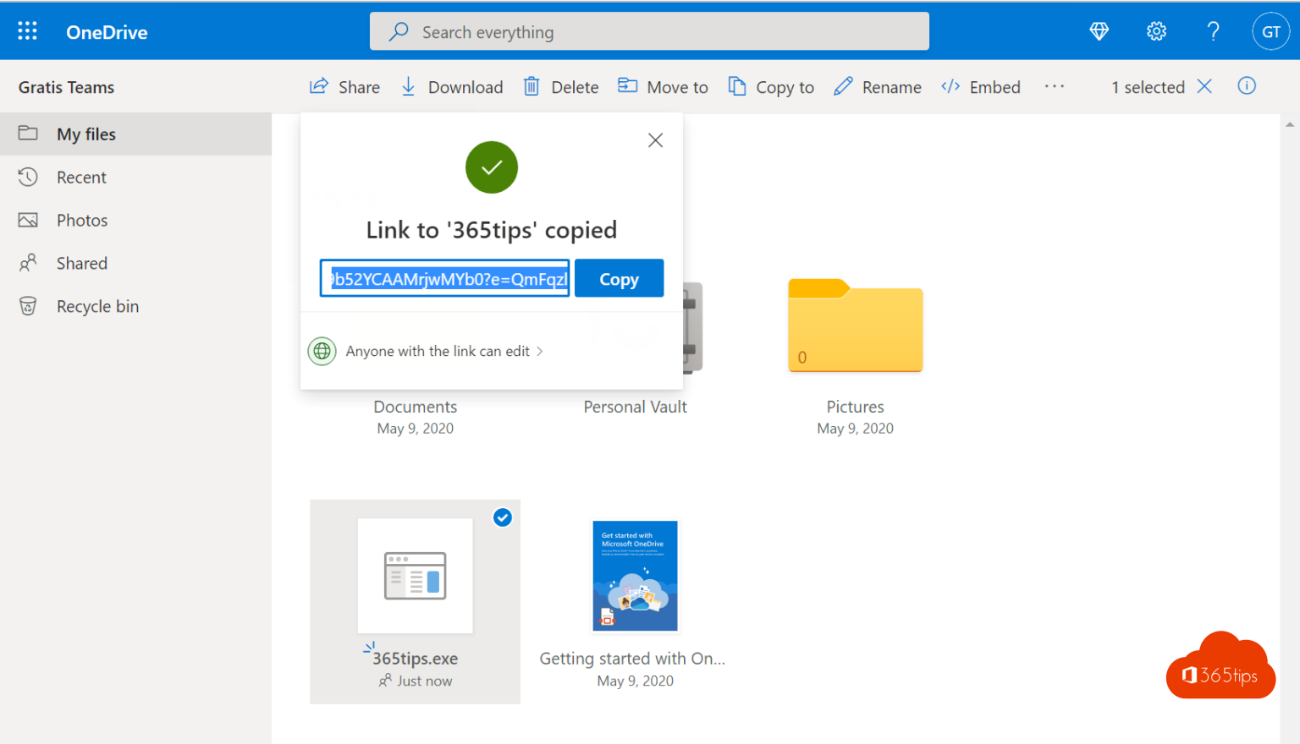Move the selected file to another folder
The height and width of the screenshot is (744, 1300).
[663, 86]
